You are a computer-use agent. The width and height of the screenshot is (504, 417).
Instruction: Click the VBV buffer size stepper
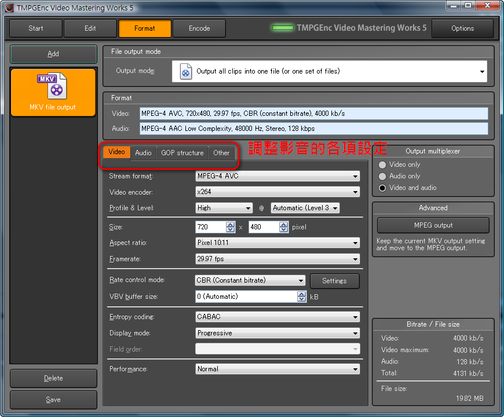(301, 297)
